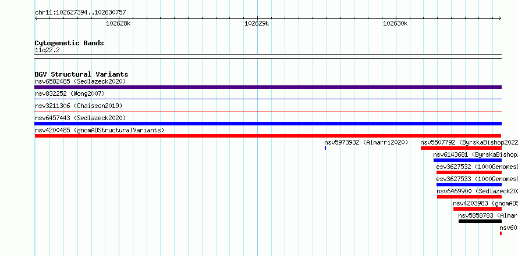The width and height of the screenshot is (518, 256).
Task: Open esv3627533 1000Genomes variant label
Action: (x=477, y=179)
